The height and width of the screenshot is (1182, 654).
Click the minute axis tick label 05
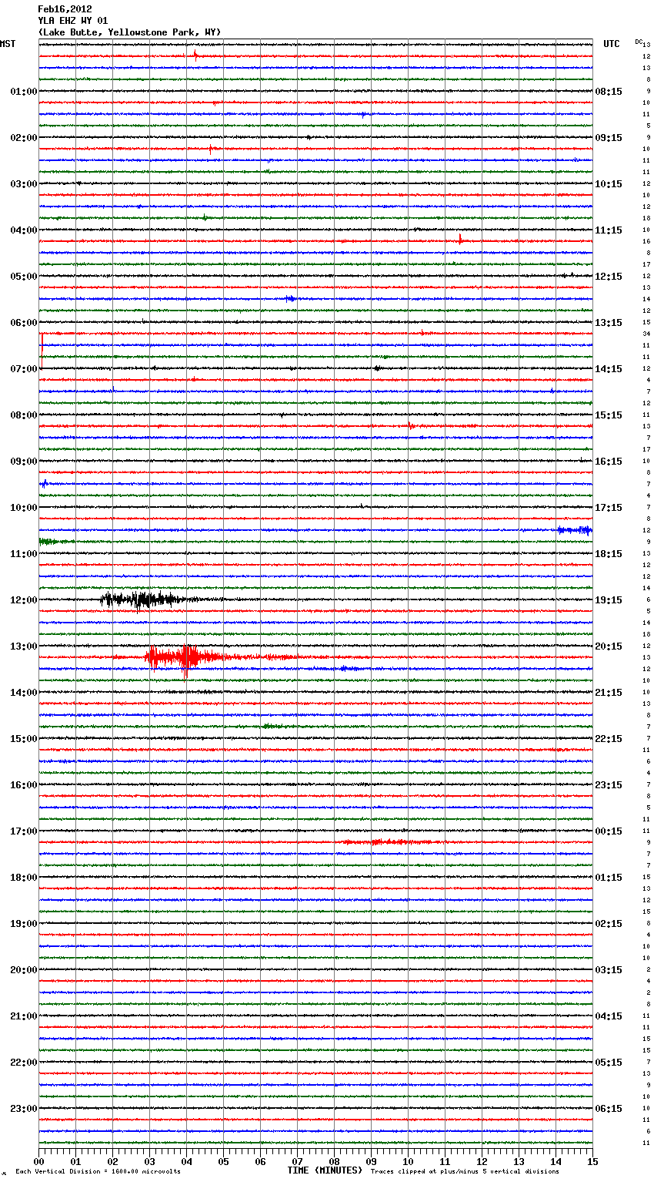click(223, 1160)
